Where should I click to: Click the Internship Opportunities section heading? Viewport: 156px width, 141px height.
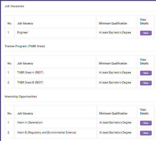(21, 97)
